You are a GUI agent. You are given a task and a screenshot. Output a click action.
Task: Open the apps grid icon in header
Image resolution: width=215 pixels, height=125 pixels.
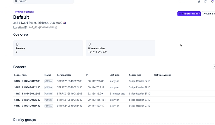(199, 1)
